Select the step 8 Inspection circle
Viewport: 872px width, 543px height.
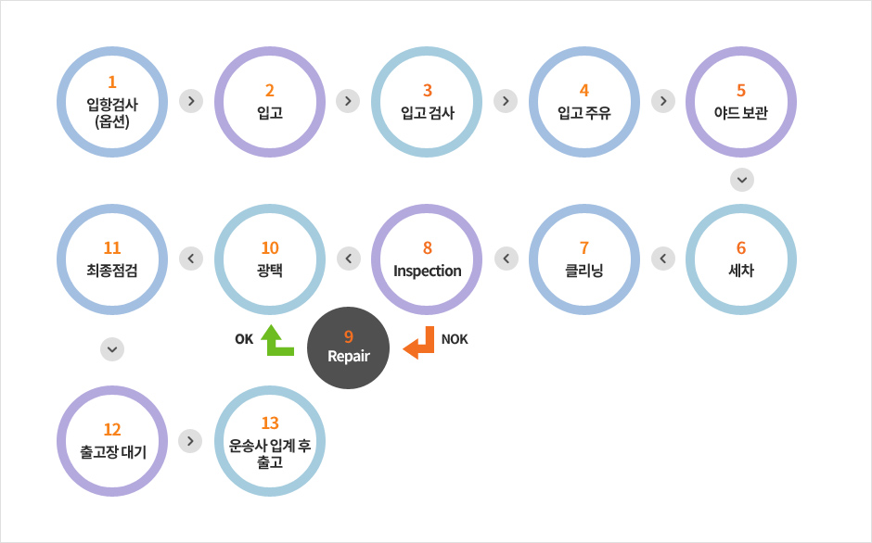[x=427, y=259]
